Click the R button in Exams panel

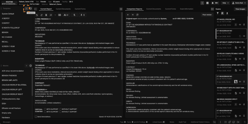(x=222, y=13)
